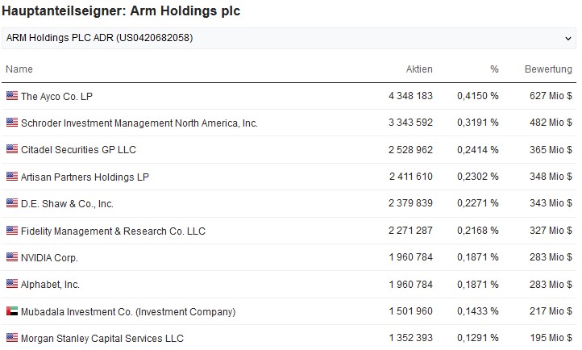
Task: Click the US flag next to NVIDIA Corp.
Action: pyautogui.click(x=11, y=257)
